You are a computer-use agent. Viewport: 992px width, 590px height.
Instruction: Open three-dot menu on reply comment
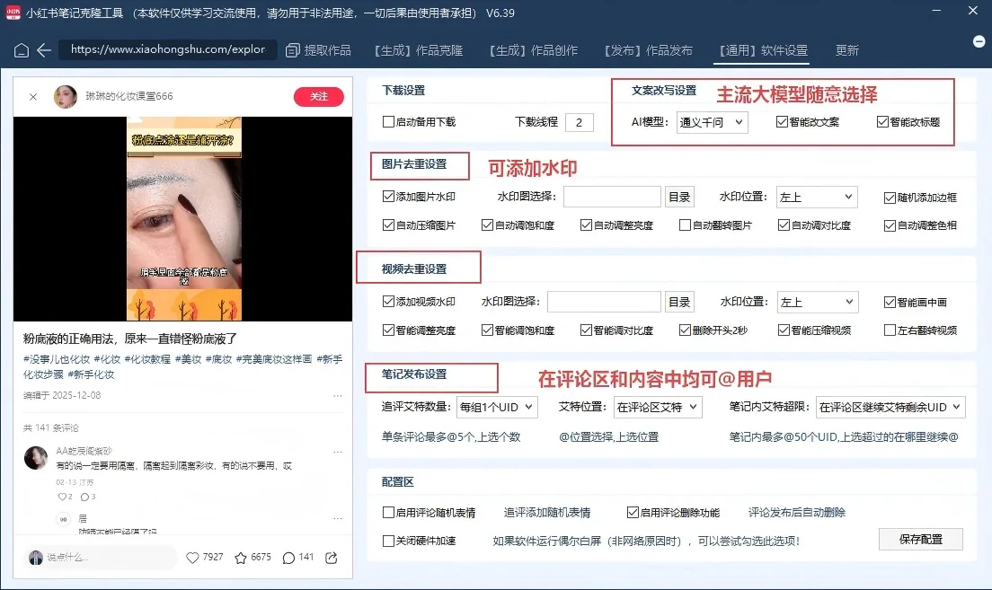[337, 518]
